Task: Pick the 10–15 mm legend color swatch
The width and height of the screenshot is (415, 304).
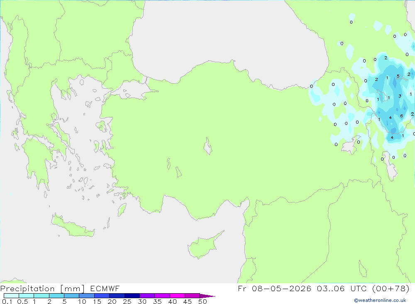Action: tap(87, 296)
